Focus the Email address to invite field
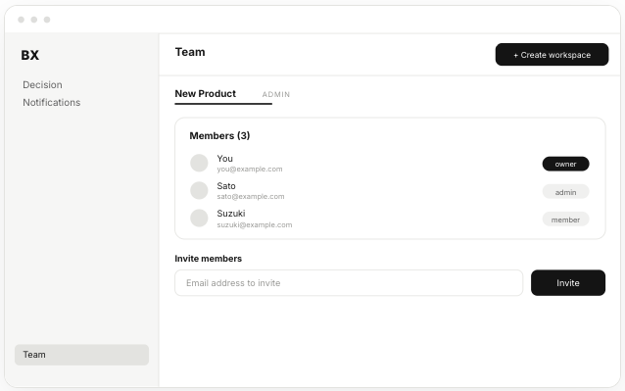The width and height of the screenshot is (625, 391). 349,283
